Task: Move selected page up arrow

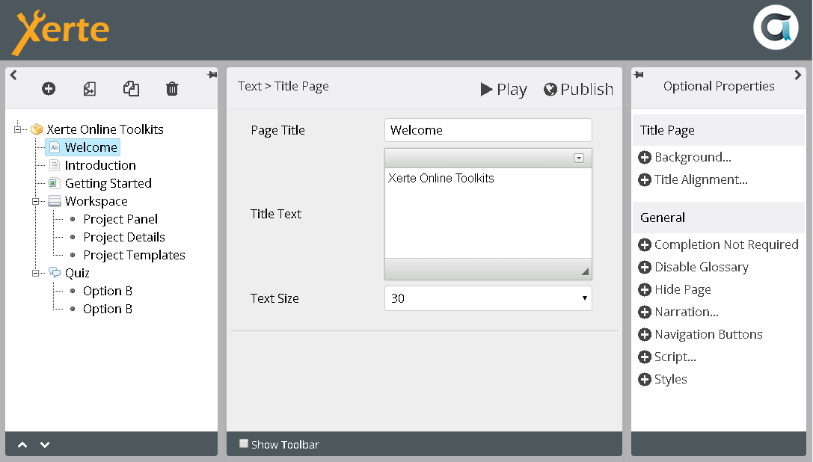Action: [x=22, y=445]
